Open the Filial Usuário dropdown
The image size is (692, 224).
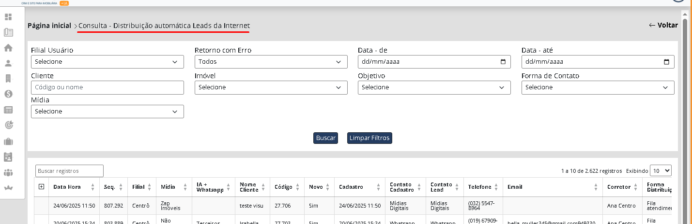pyautogui.click(x=107, y=62)
